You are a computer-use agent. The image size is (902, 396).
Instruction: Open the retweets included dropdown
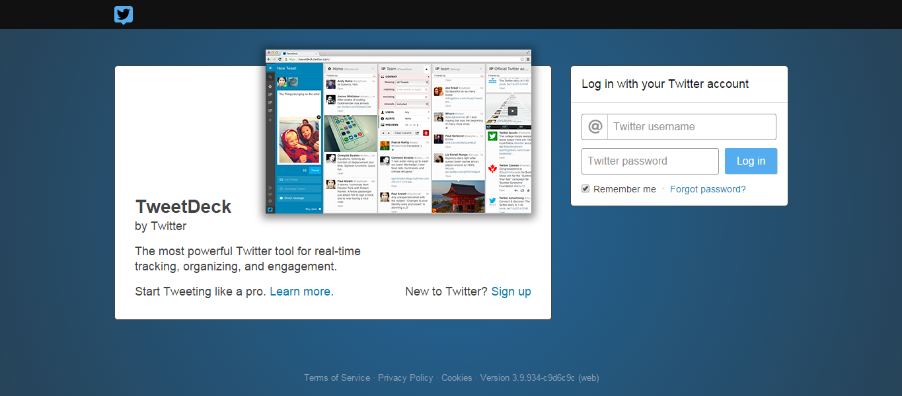point(412,104)
